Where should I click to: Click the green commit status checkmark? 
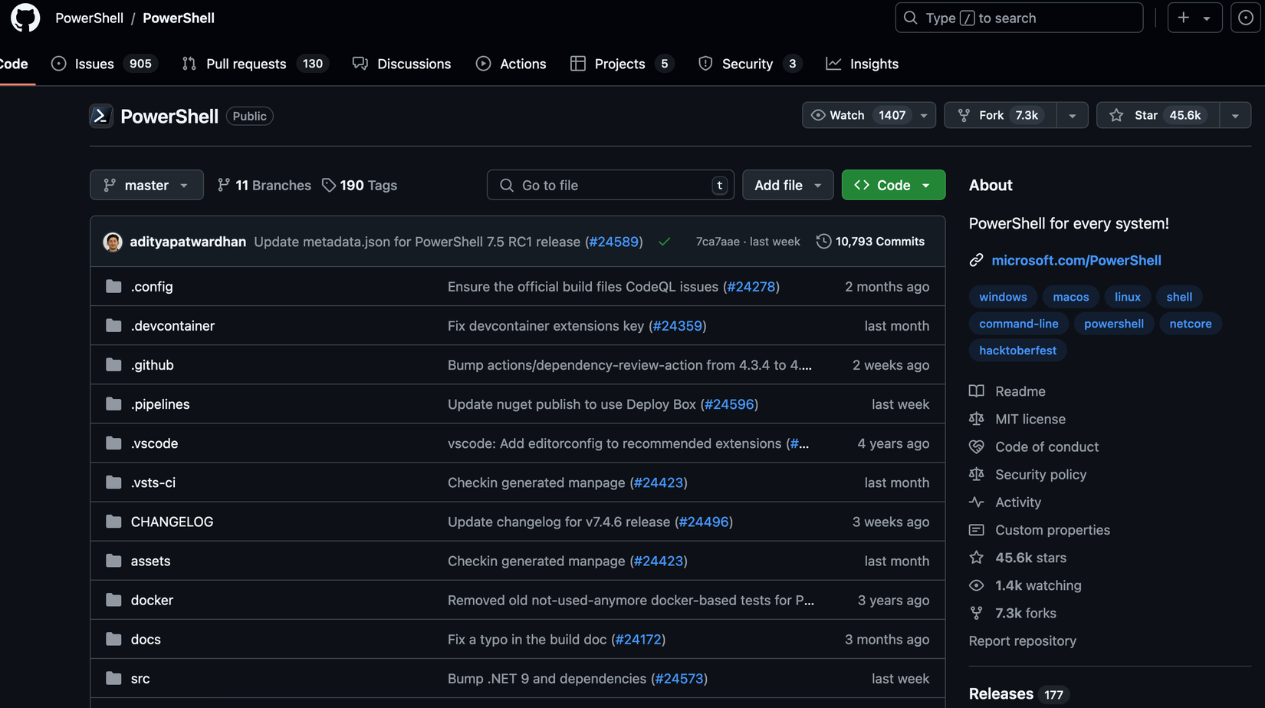tap(664, 242)
